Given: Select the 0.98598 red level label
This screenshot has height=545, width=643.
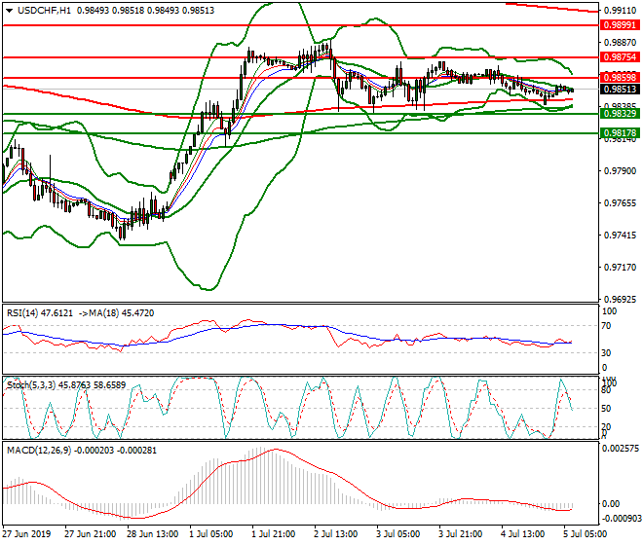Looking at the screenshot, I should 620,77.
